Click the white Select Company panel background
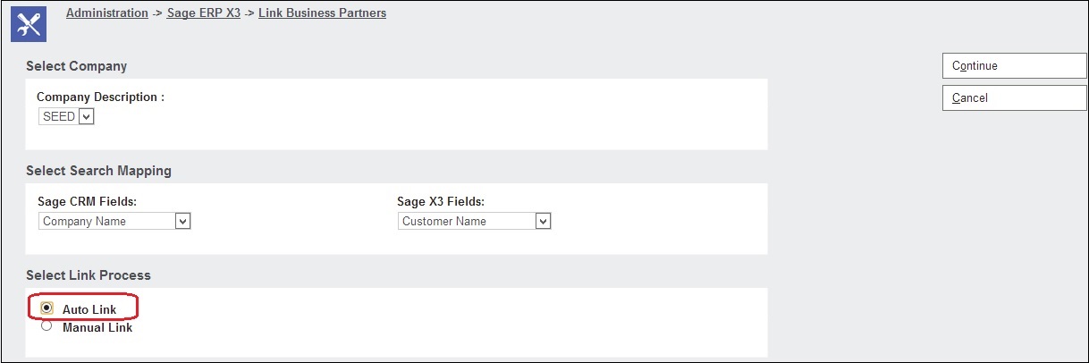The width and height of the screenshot is (1089, 363). coord(447,116)
